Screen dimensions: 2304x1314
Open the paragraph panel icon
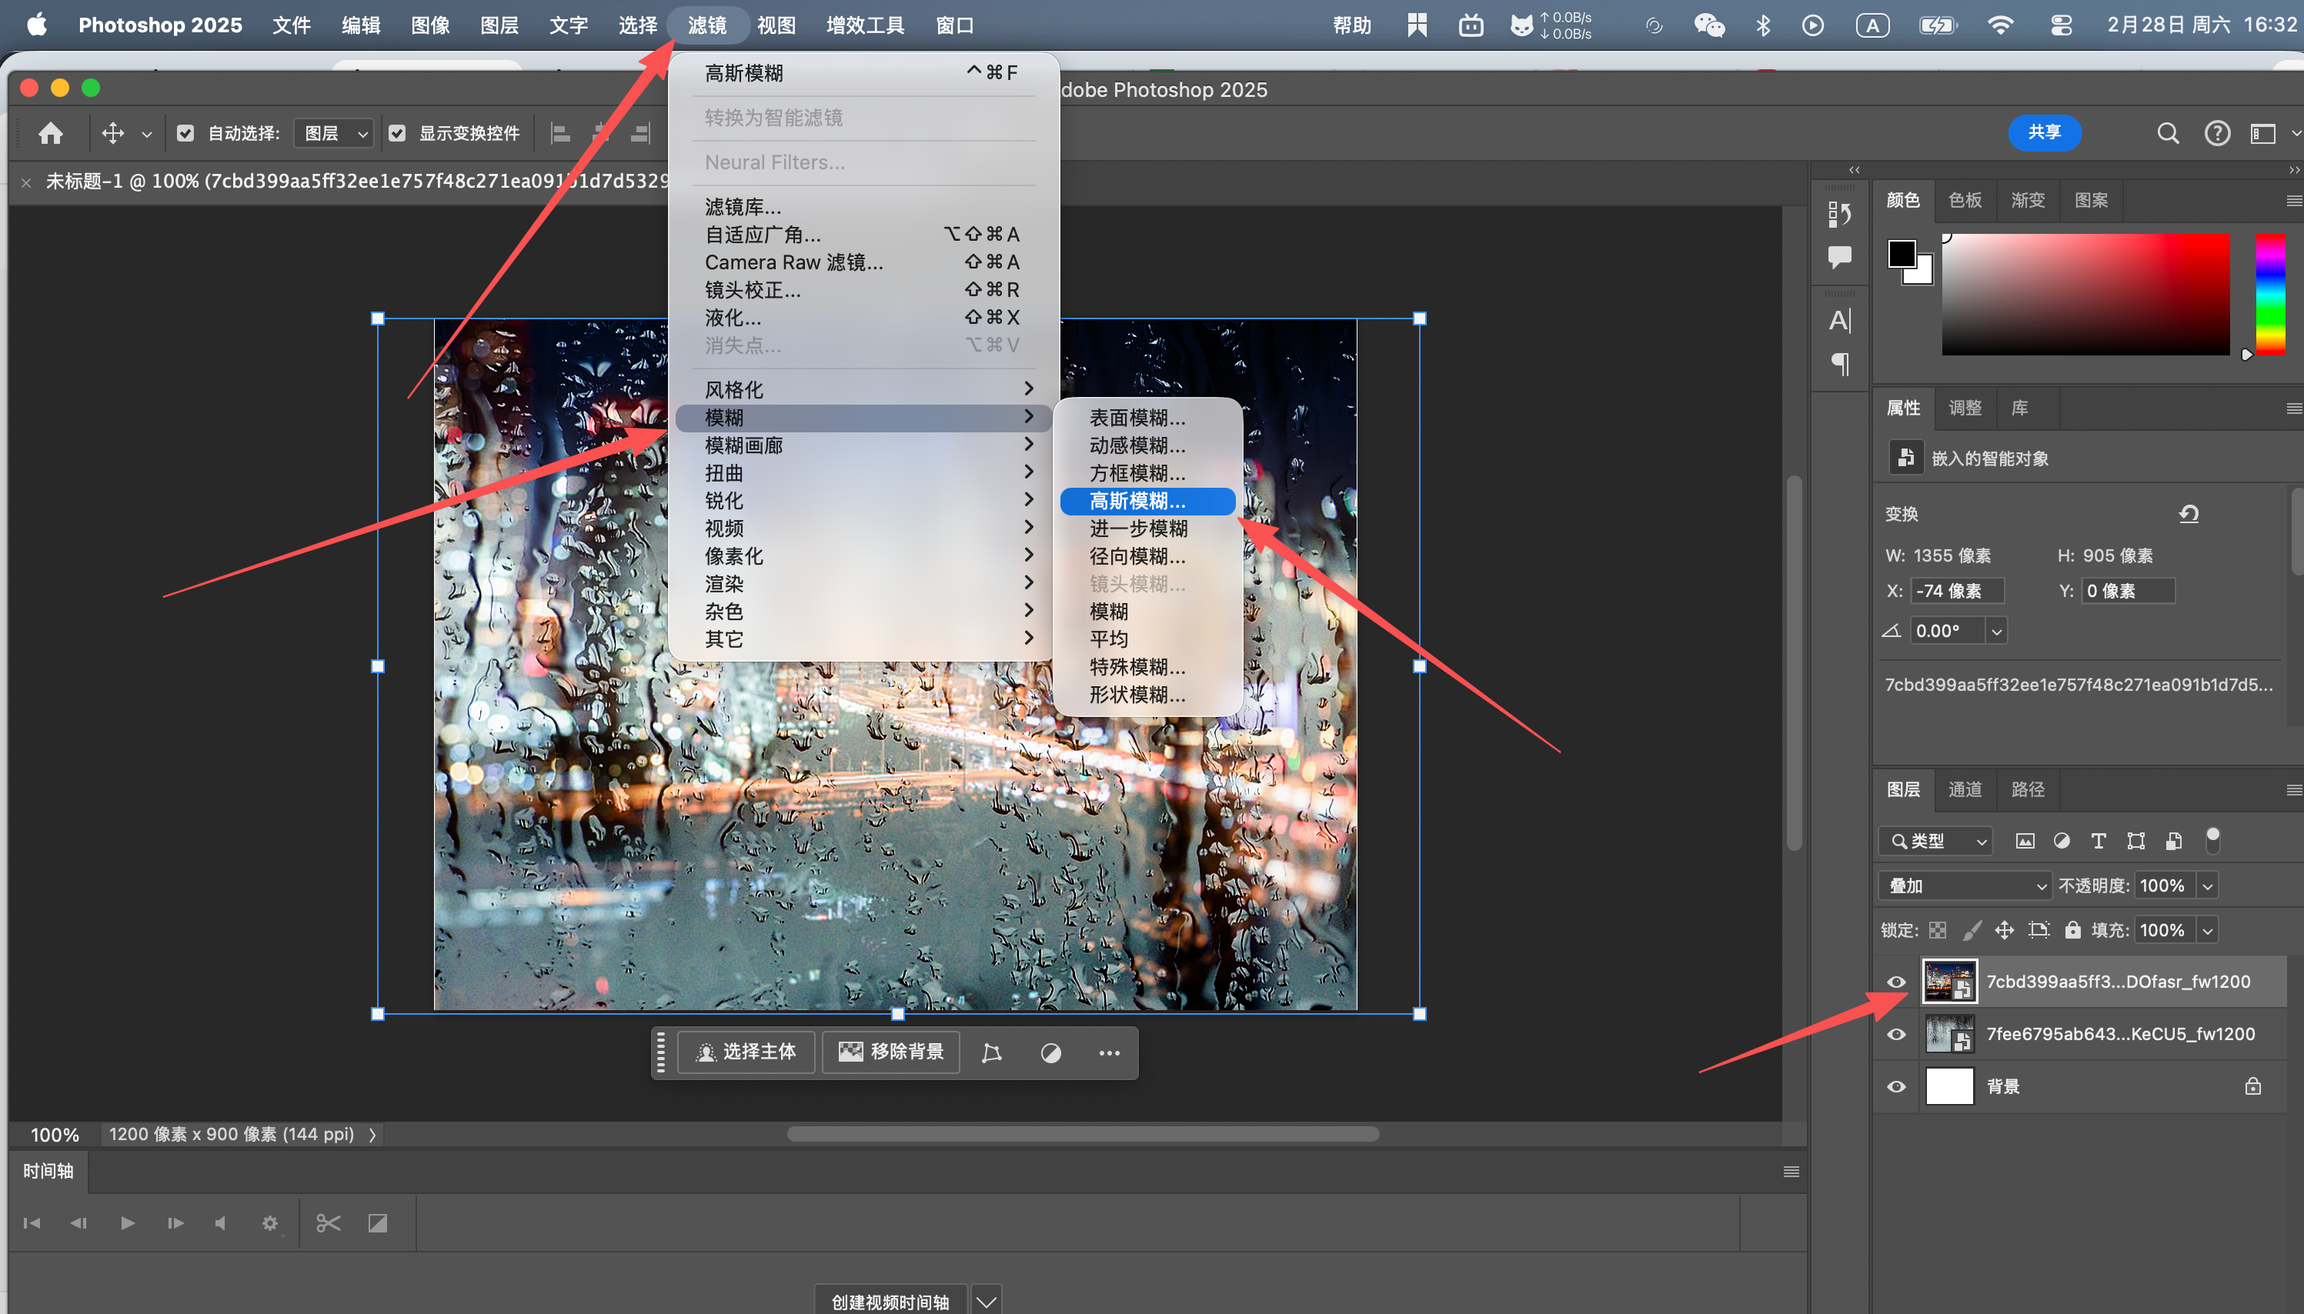click(x=1839, y=364)
